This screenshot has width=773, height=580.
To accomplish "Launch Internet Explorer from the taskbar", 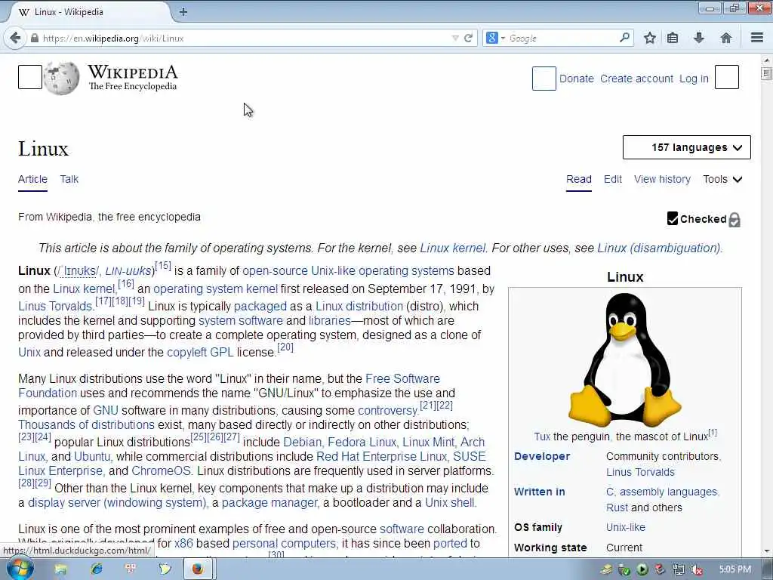I will [97, 569].
